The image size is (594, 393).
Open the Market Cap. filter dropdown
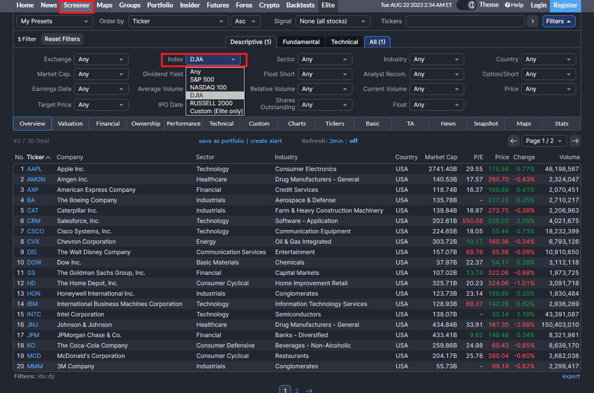tap(101, 74)
